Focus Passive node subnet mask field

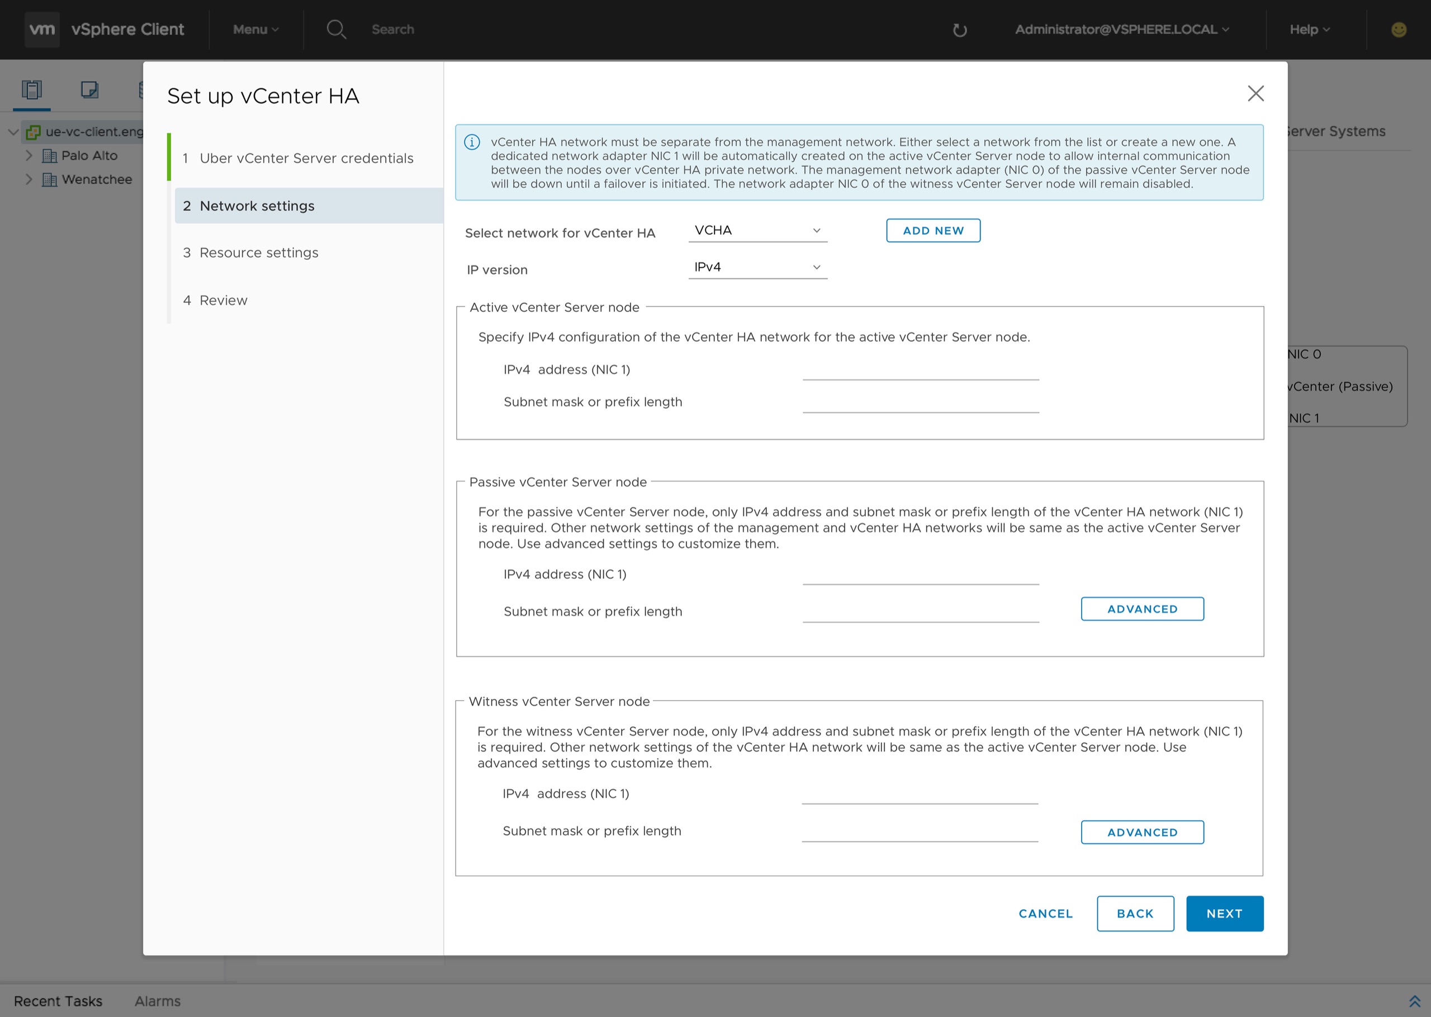tap(921, 612)
